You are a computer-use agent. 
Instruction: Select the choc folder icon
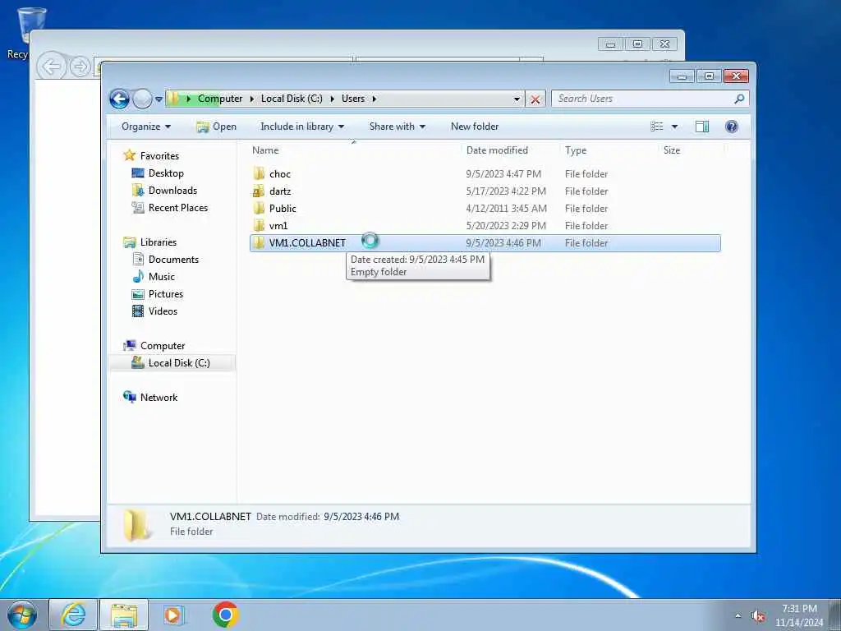tap(259, 173)
